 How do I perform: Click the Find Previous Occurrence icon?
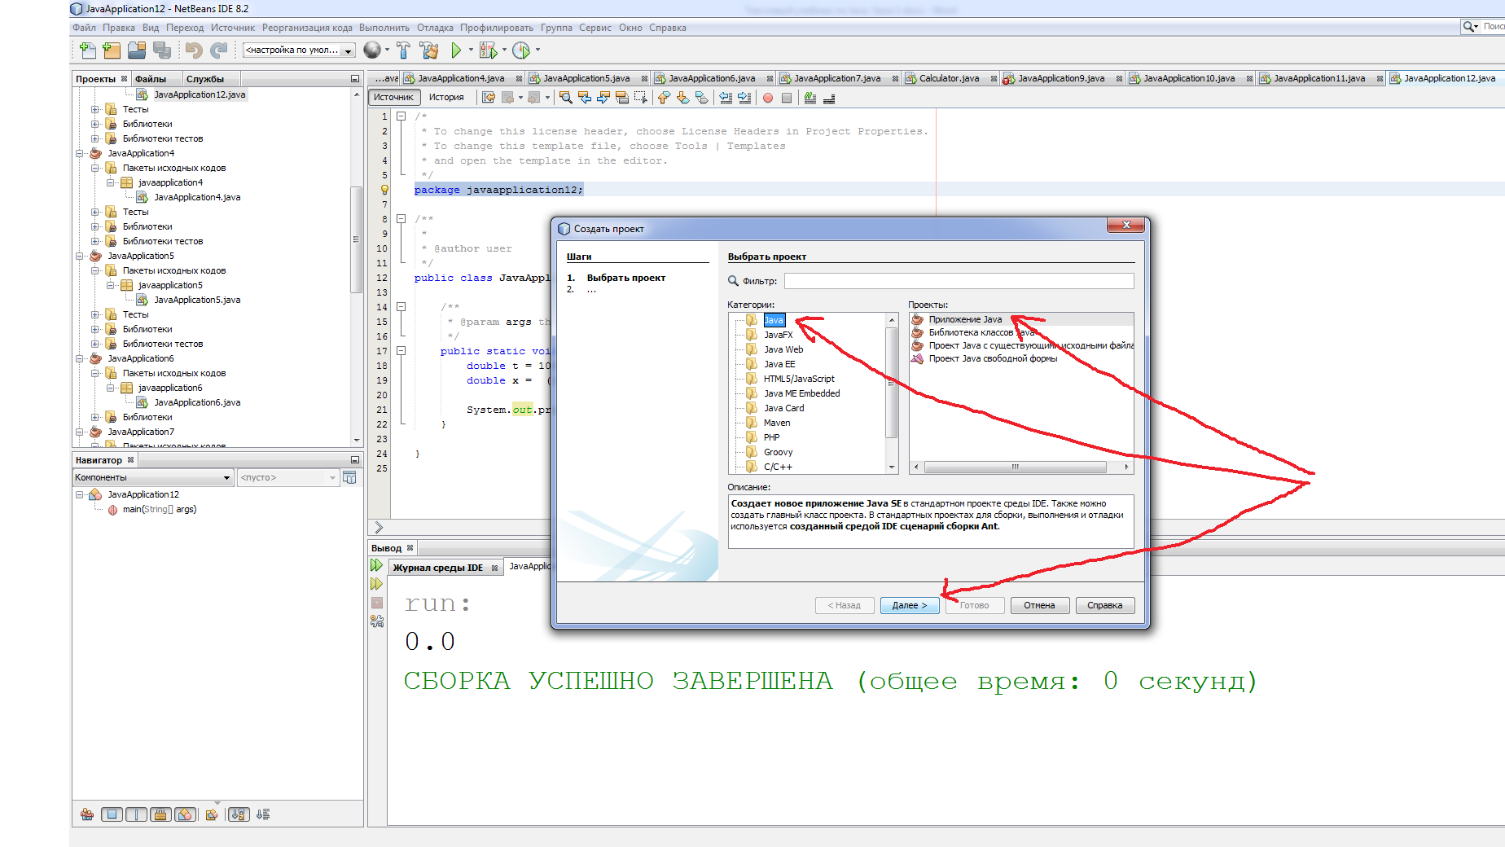point(585,98)
